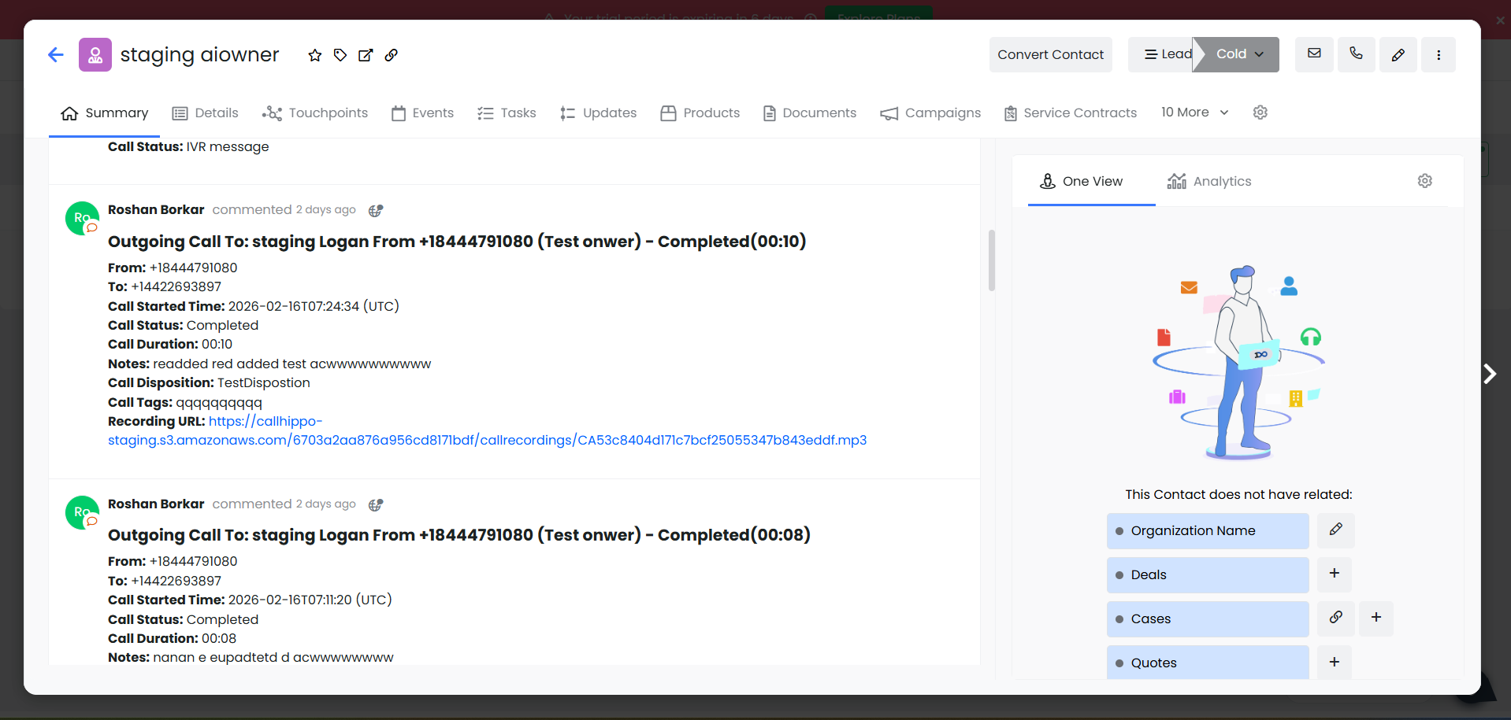Click the Completed(00:10) outgoing call title
The width and height of the screenshot is (1511, 720).
[457, 242]
